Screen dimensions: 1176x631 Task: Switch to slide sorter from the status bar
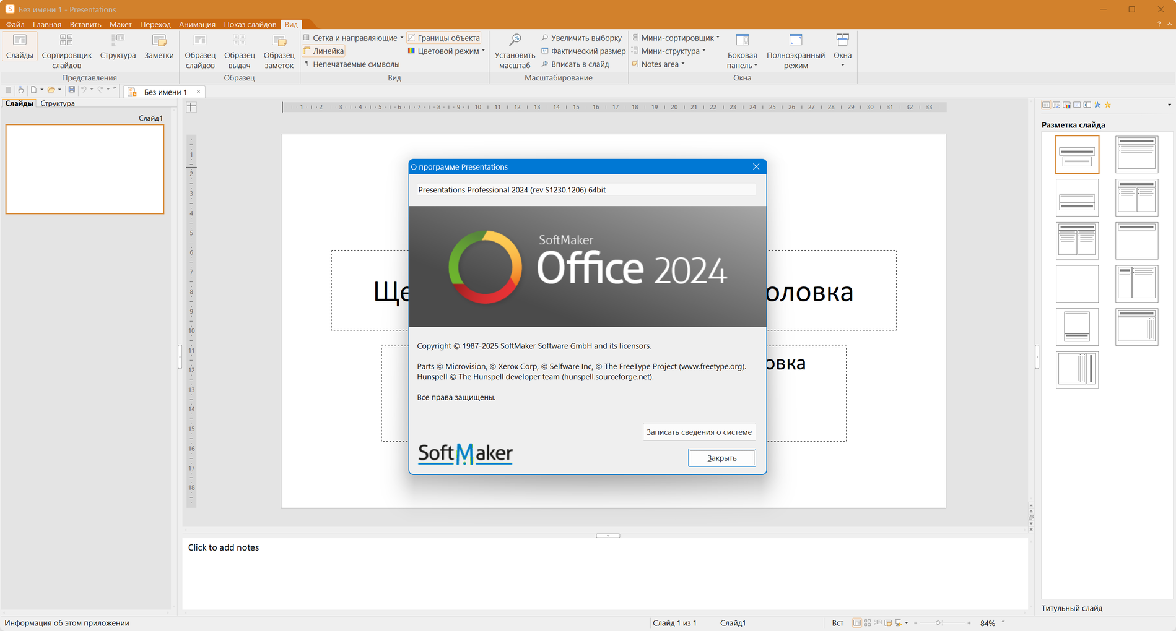pyautogui.click(x=868, y=623)
